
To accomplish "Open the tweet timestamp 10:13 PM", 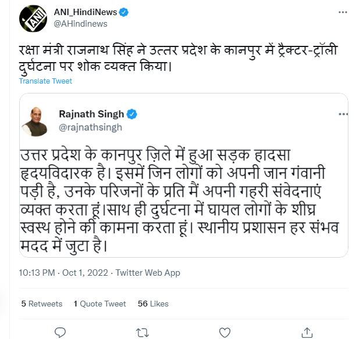I will pyautogui.click(x=37, y=272).
